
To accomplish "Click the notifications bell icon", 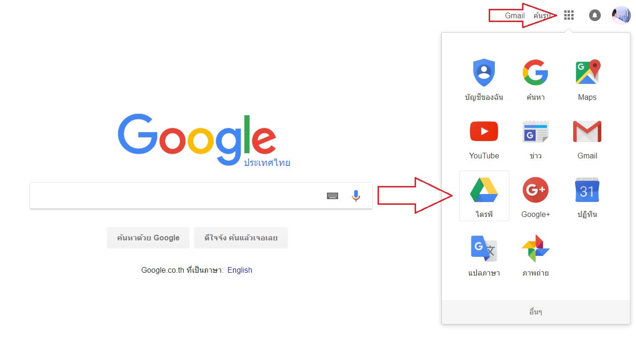I will tap(595, 15).
